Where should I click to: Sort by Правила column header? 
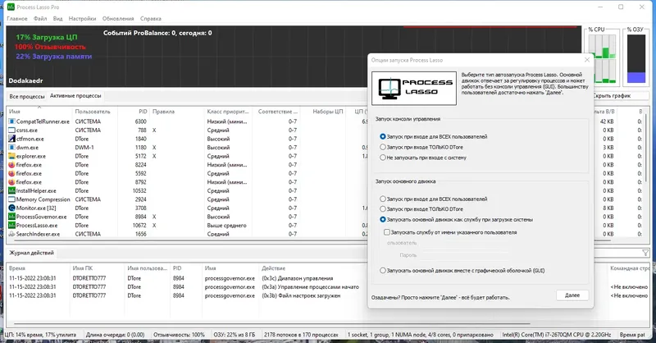click(x=176, y=112)
